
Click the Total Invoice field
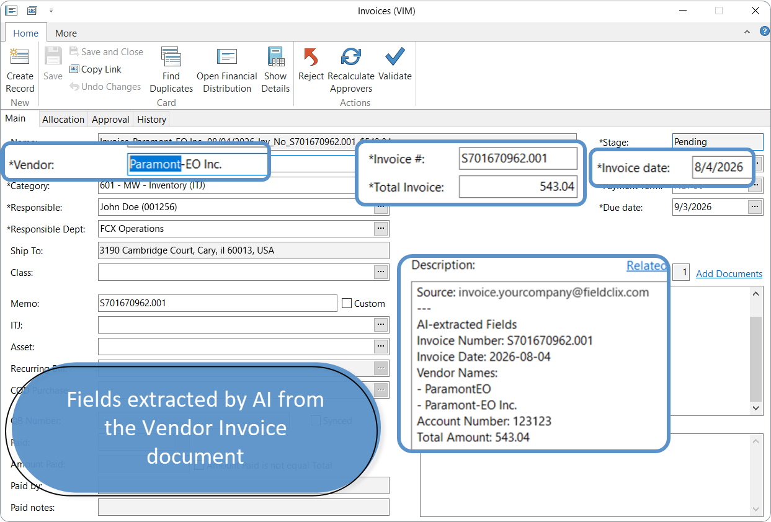pos(518,187)
